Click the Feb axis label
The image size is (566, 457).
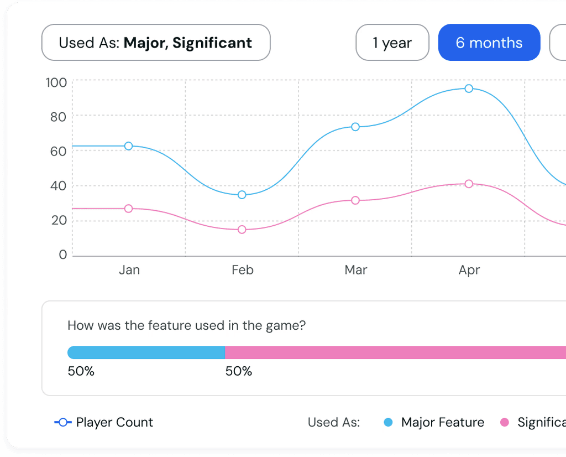pos(243,270)
